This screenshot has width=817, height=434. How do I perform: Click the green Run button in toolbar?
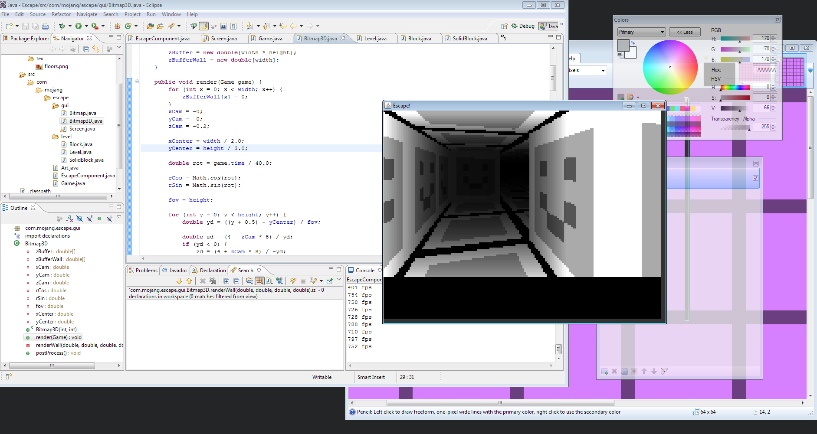point(79,26)
